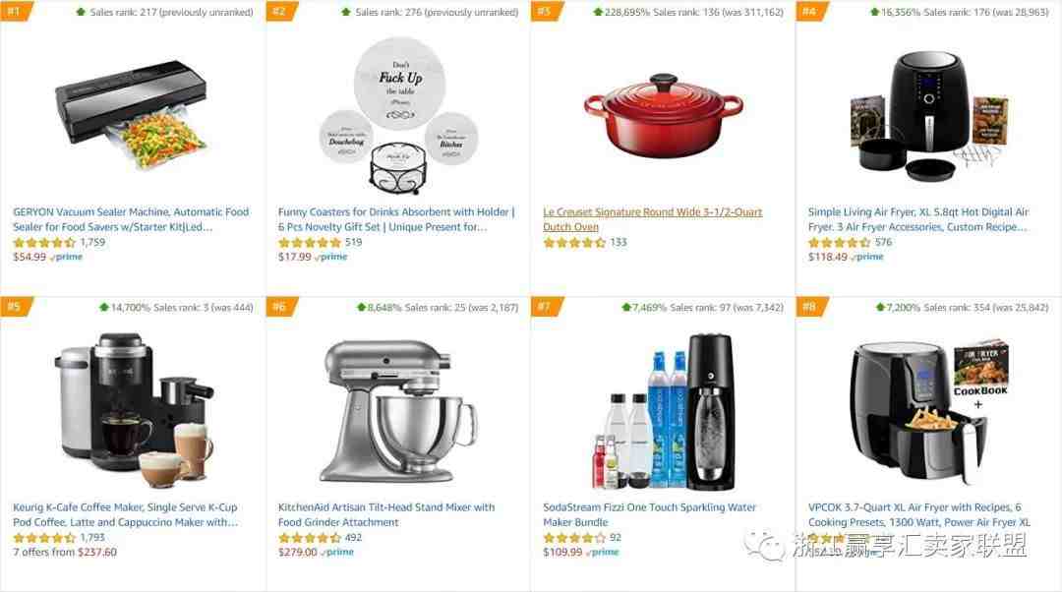Click the SodaStream Fizzi bundle image
The width and height of the screenshot is (1062, 592).
664,411
